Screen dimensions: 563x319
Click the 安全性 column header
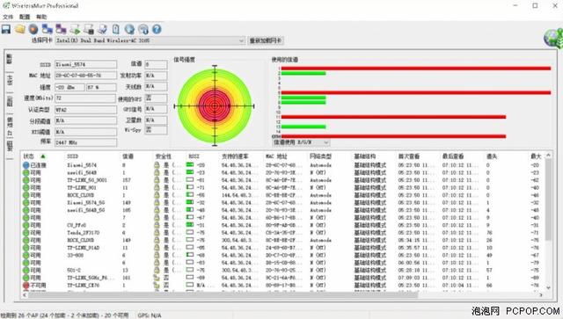(x=164, y=156)
